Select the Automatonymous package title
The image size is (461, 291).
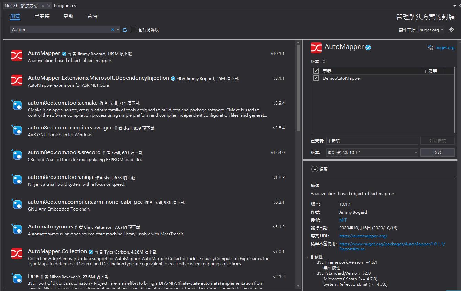click(x=50, y=227)
